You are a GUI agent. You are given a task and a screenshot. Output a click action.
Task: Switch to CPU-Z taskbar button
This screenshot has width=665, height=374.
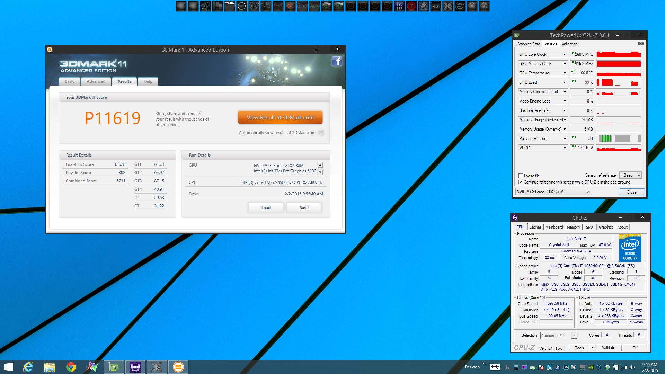135,367
